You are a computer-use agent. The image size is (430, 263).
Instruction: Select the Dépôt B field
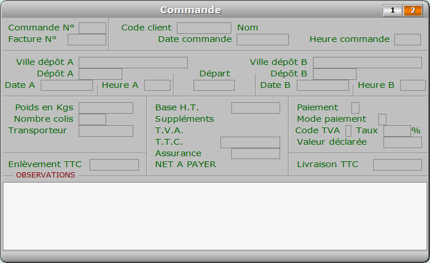coord(335,74)
